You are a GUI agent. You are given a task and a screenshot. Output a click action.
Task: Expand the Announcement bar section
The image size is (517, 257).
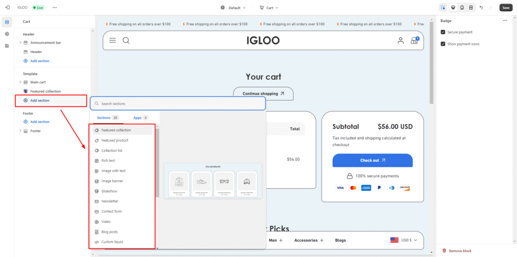(x=20, y=42)
